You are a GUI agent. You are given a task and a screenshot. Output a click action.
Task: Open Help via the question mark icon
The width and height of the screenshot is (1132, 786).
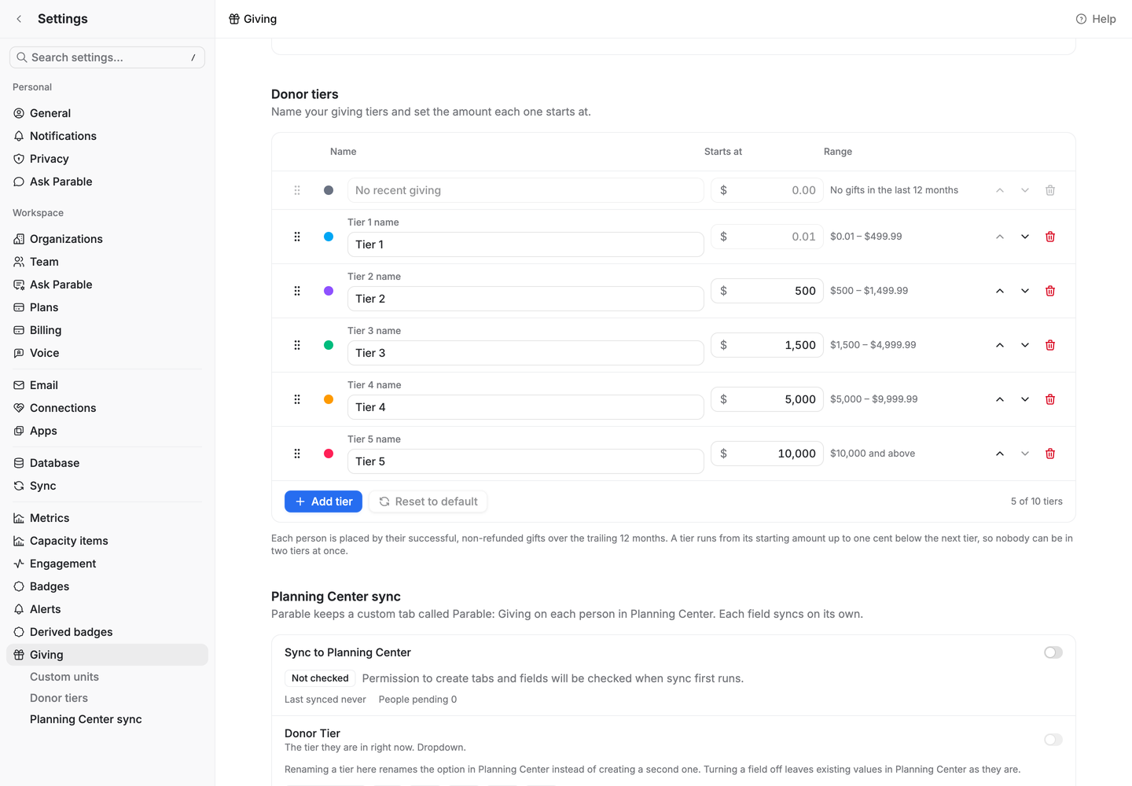click(x=1081, y=19)
